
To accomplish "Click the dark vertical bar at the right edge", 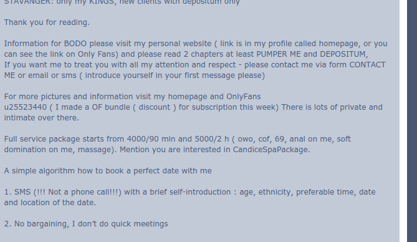I will pyautogui.click(x=412, y=121).
